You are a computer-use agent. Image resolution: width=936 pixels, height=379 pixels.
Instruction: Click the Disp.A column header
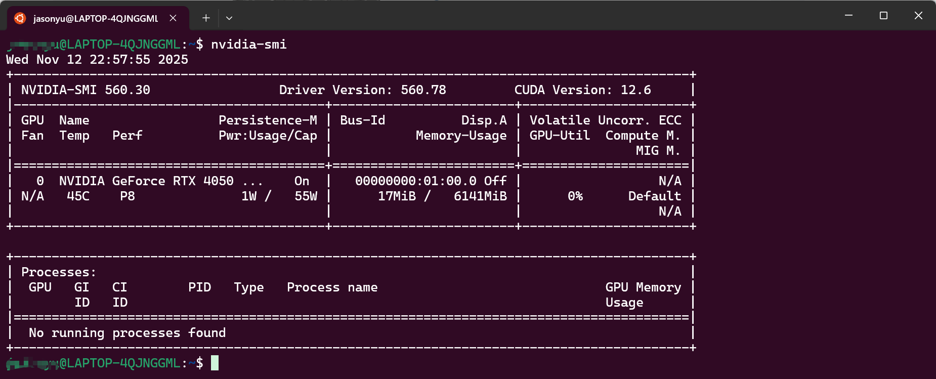(484, 120)
